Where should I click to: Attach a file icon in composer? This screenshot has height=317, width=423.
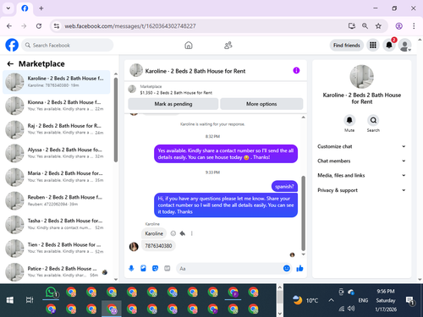click(x=143, y=268)
